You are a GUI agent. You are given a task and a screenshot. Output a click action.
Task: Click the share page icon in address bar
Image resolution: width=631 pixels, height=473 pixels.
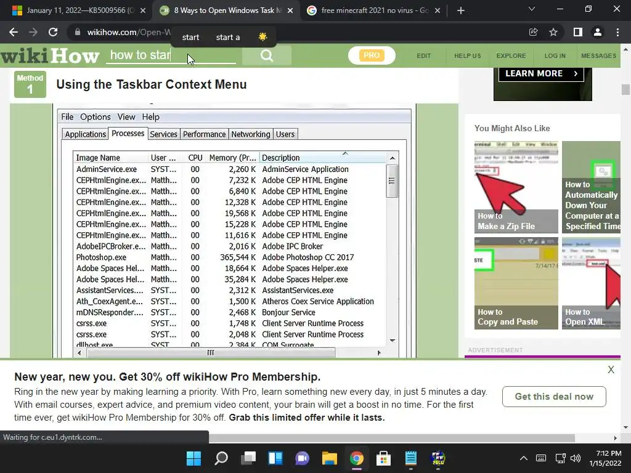tap(533, 32)
